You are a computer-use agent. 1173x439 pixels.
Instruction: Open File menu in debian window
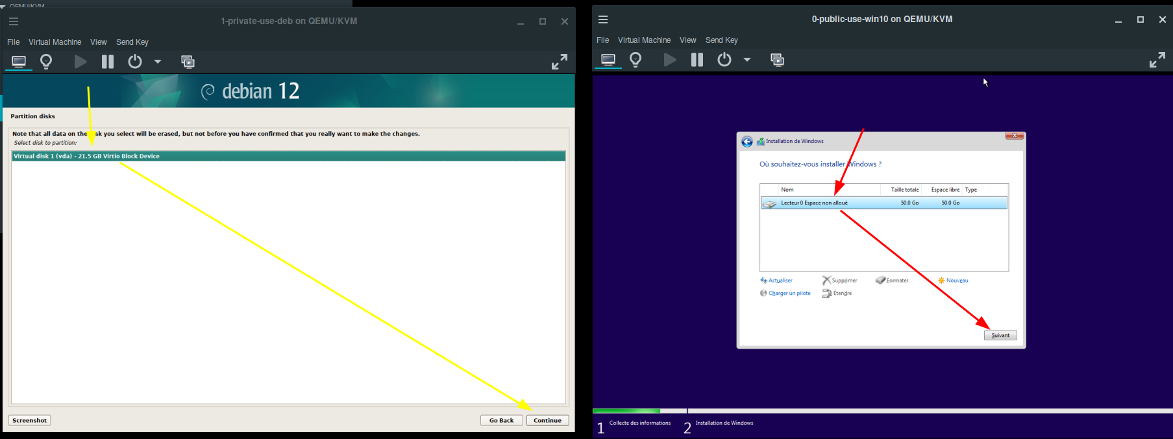[14, 42]
